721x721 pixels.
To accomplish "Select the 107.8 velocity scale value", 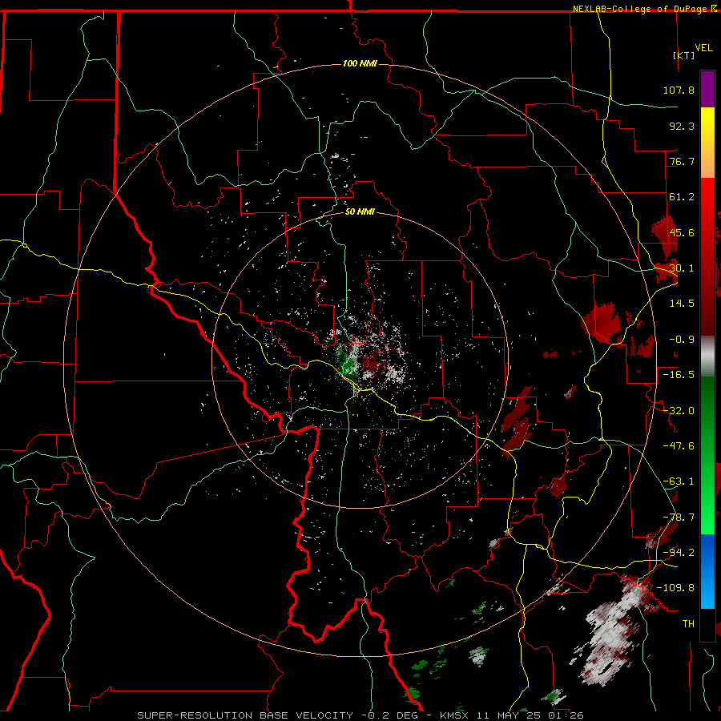I will (679, 90).
